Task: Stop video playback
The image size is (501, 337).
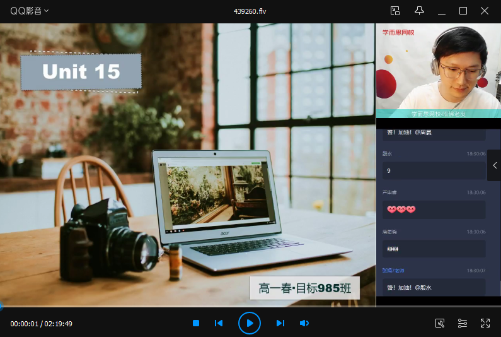Action: coord(196,323)
